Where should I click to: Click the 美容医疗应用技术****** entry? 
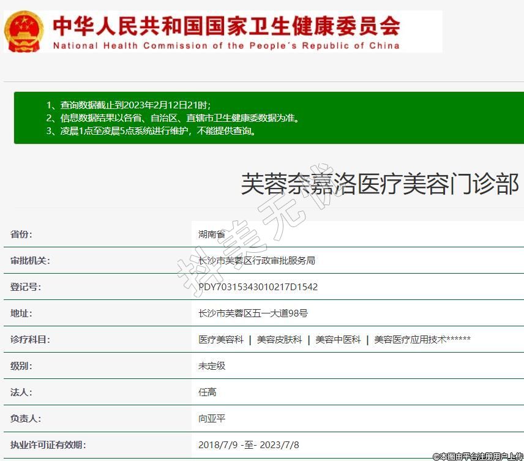(x=422, y=339)
